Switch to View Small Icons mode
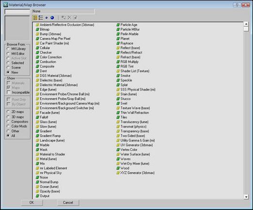This screenshot has width=253, height=210. [47, 18]
